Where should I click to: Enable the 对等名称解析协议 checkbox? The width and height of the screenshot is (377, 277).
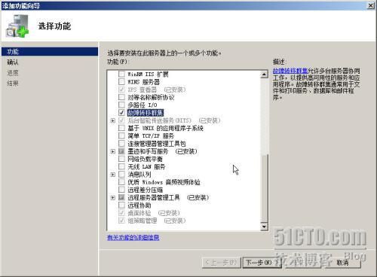click(x=121, y=97)
